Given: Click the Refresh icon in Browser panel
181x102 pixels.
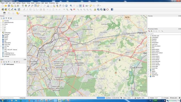Looking at the screenshot, I should (4, 18).
